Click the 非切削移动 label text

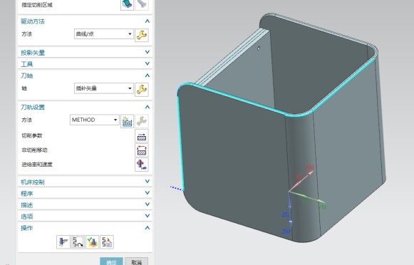34,150
